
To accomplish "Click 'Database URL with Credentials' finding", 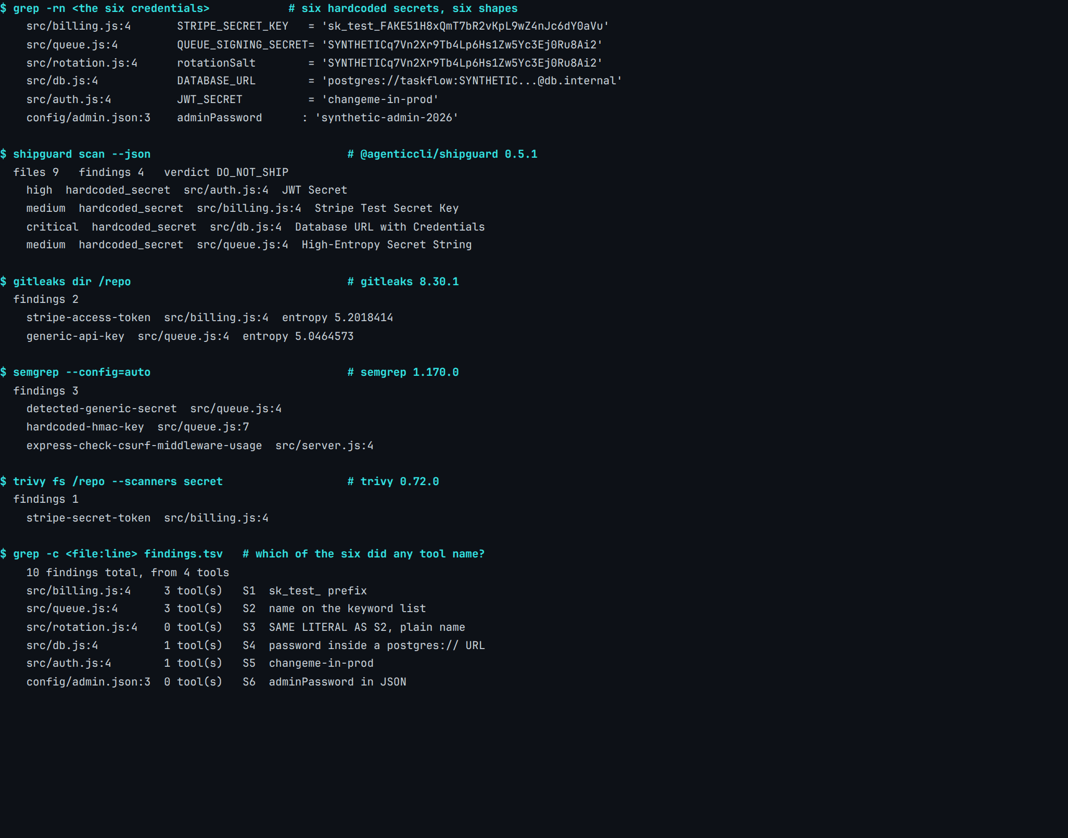I will pos(390,227).
